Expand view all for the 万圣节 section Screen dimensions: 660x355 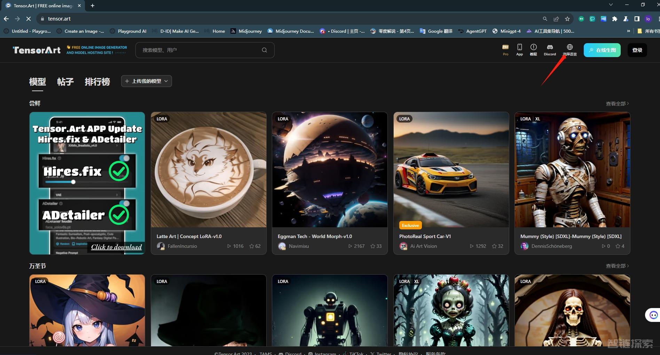coord(617,266)
